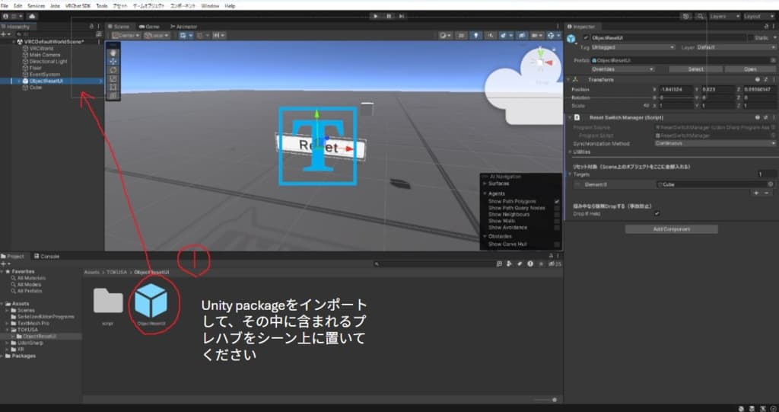Toggle Show Neighbours checkbox
This screenshot has width=779, height=412.
click(x=557, y=215)
